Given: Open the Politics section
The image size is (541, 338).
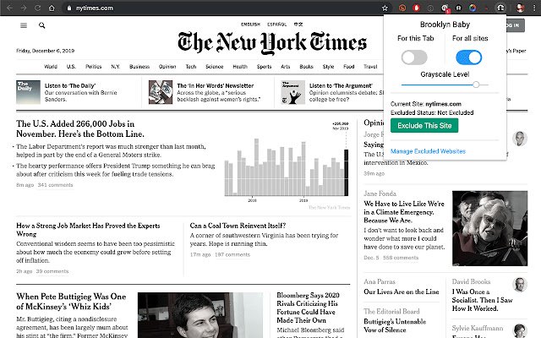Looking at the screenshot, I should pos(94,67).
